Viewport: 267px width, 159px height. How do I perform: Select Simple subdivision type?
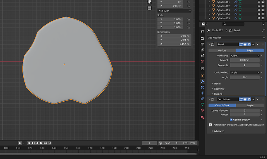coord(250,105)
